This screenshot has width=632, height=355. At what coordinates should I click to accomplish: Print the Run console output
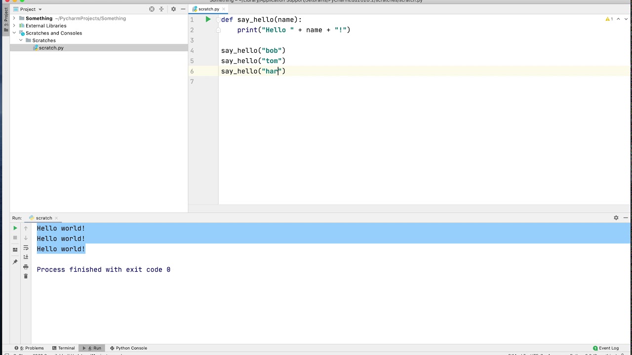click(x=26, y=267)
